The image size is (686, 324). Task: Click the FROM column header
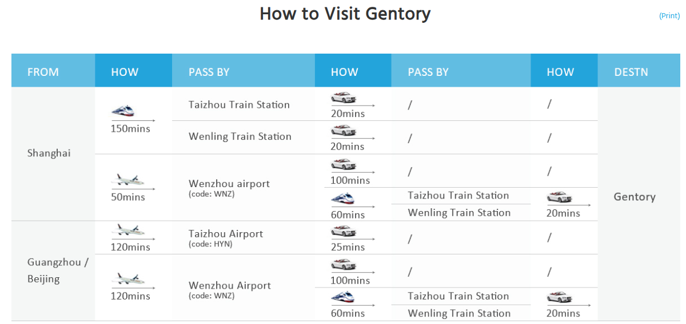[x=43, y=72]
